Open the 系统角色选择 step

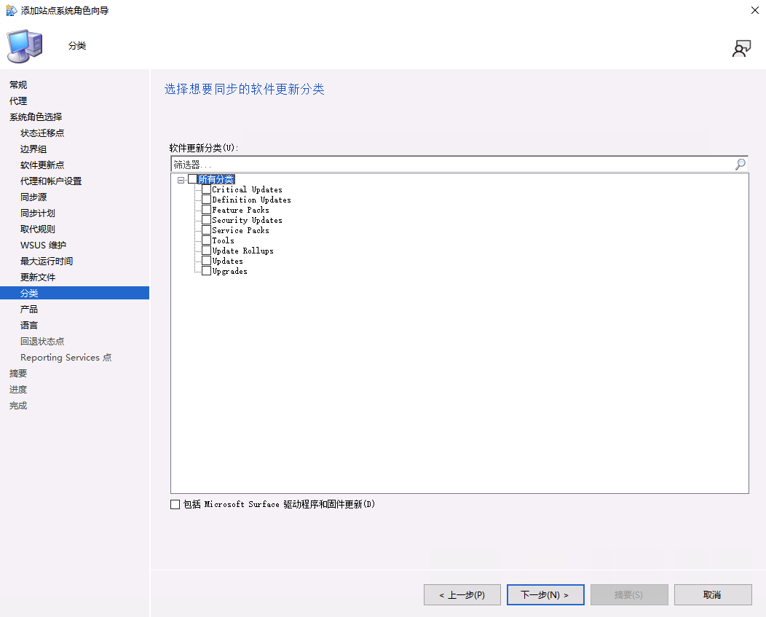click(36, 117)
